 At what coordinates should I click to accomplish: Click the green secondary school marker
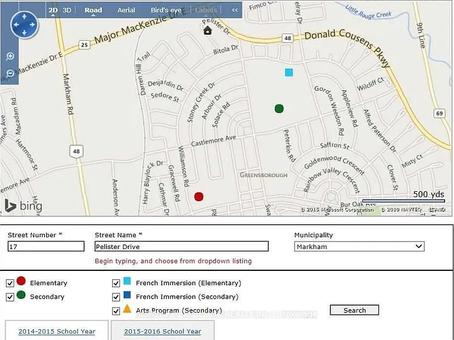point(279,109)
